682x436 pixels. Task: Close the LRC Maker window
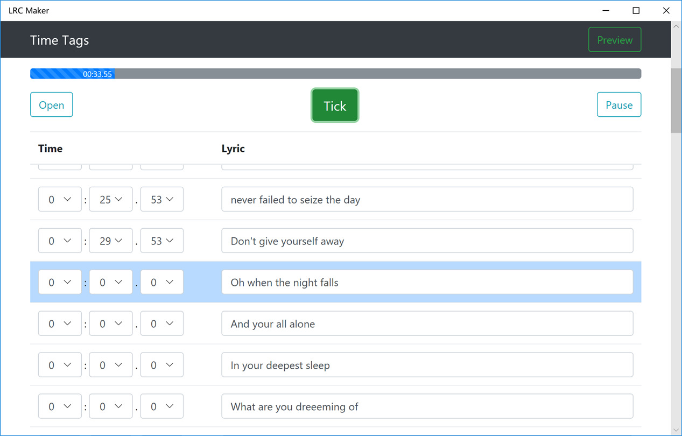coord(666,10)
